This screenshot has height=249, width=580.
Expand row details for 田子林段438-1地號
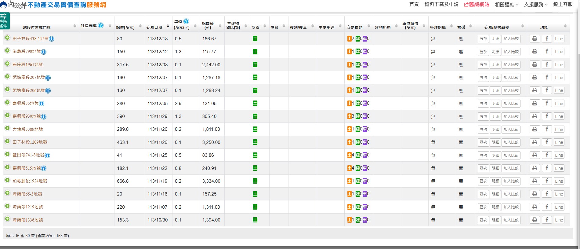coord(7,38)
